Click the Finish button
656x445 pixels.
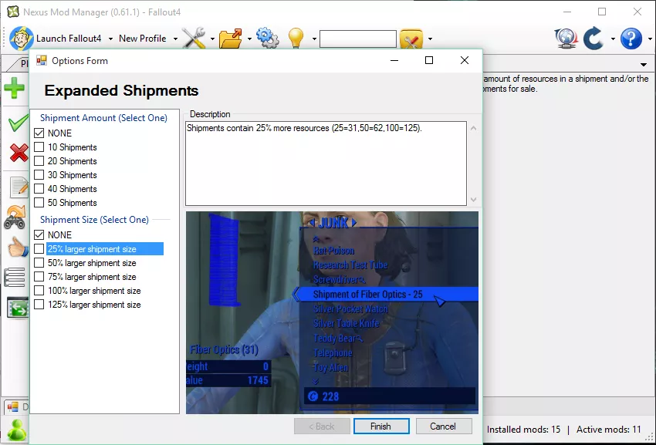[381, 426]
